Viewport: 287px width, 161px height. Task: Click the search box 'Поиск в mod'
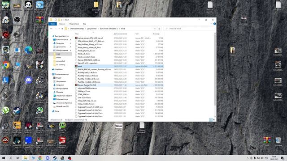point(189,29)
